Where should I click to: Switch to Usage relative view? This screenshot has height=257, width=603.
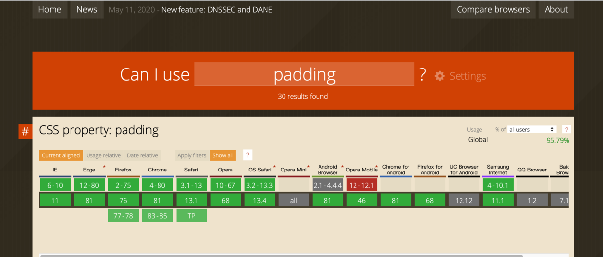point(103,155)
